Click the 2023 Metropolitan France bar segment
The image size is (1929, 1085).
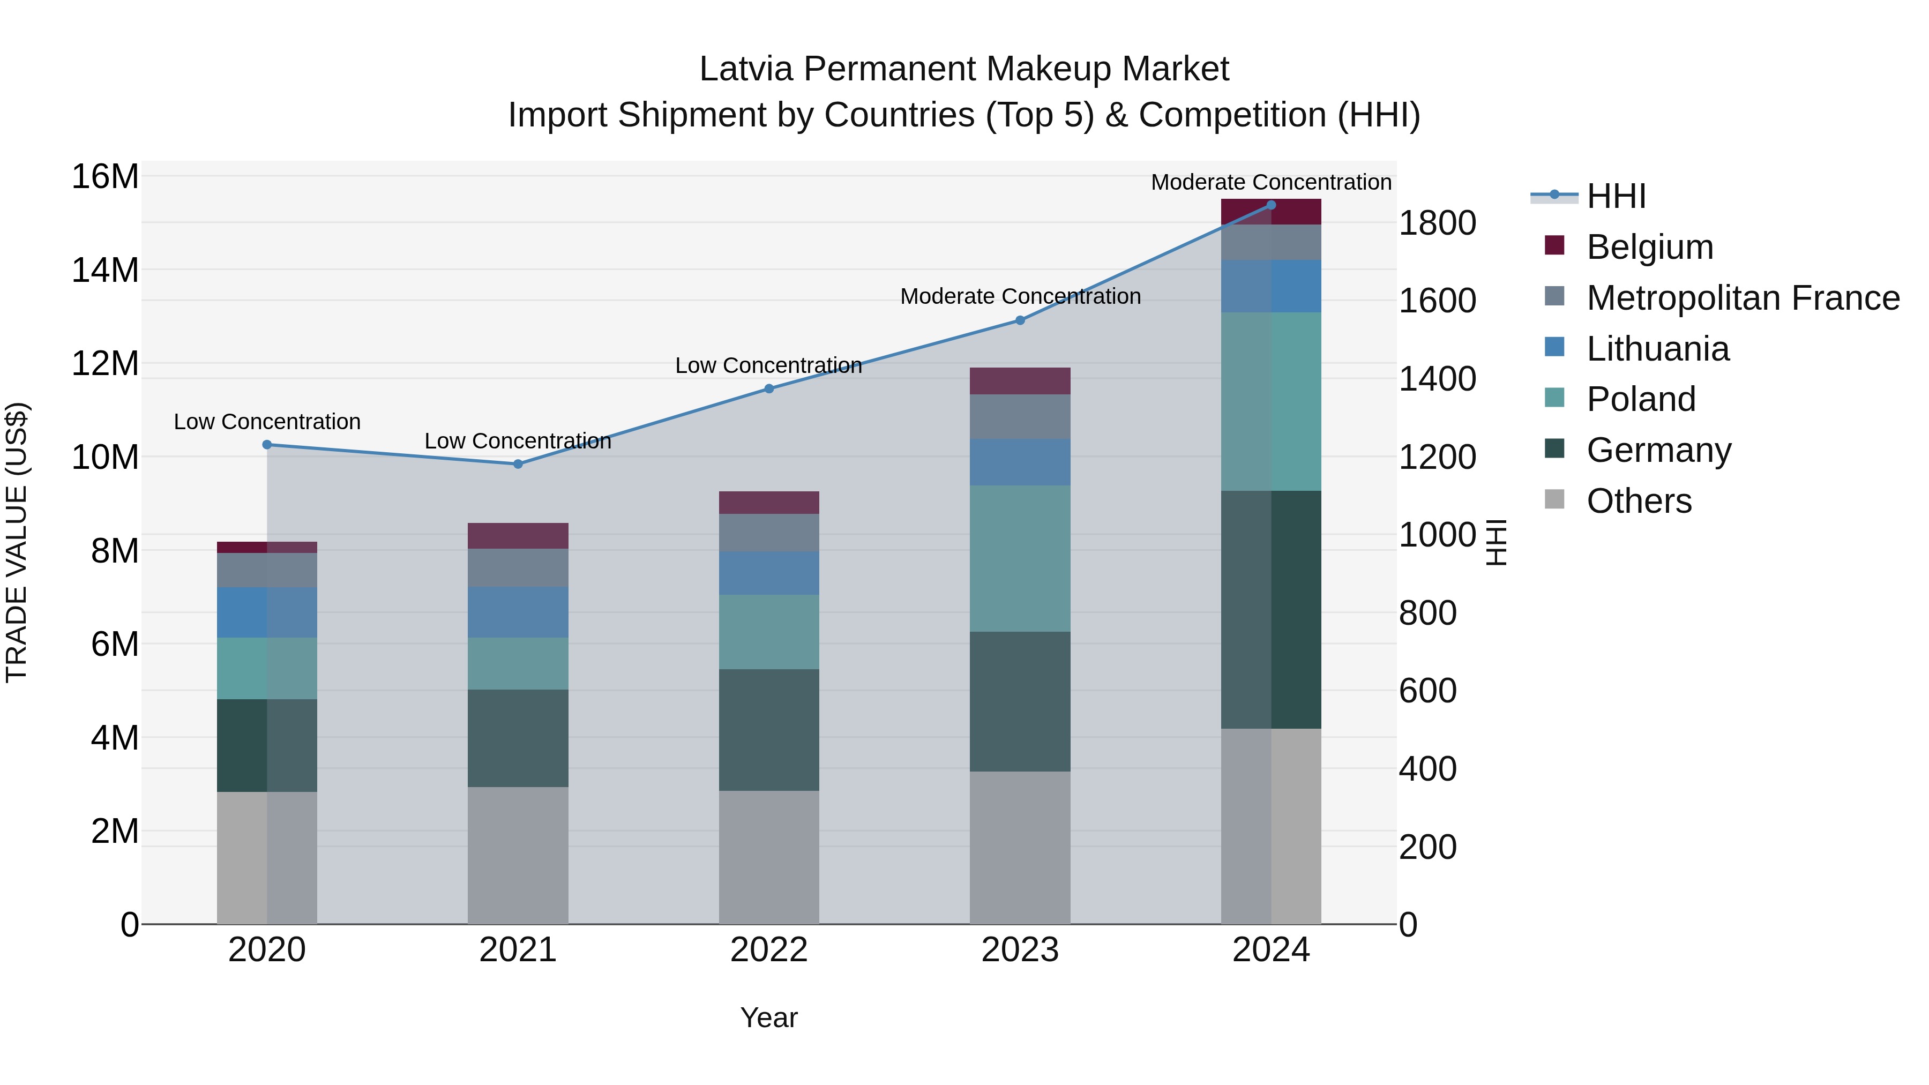(x=1020, y=416)
